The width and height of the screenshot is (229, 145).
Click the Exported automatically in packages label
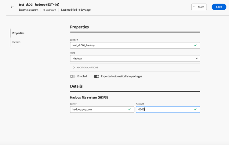(122, 76)
